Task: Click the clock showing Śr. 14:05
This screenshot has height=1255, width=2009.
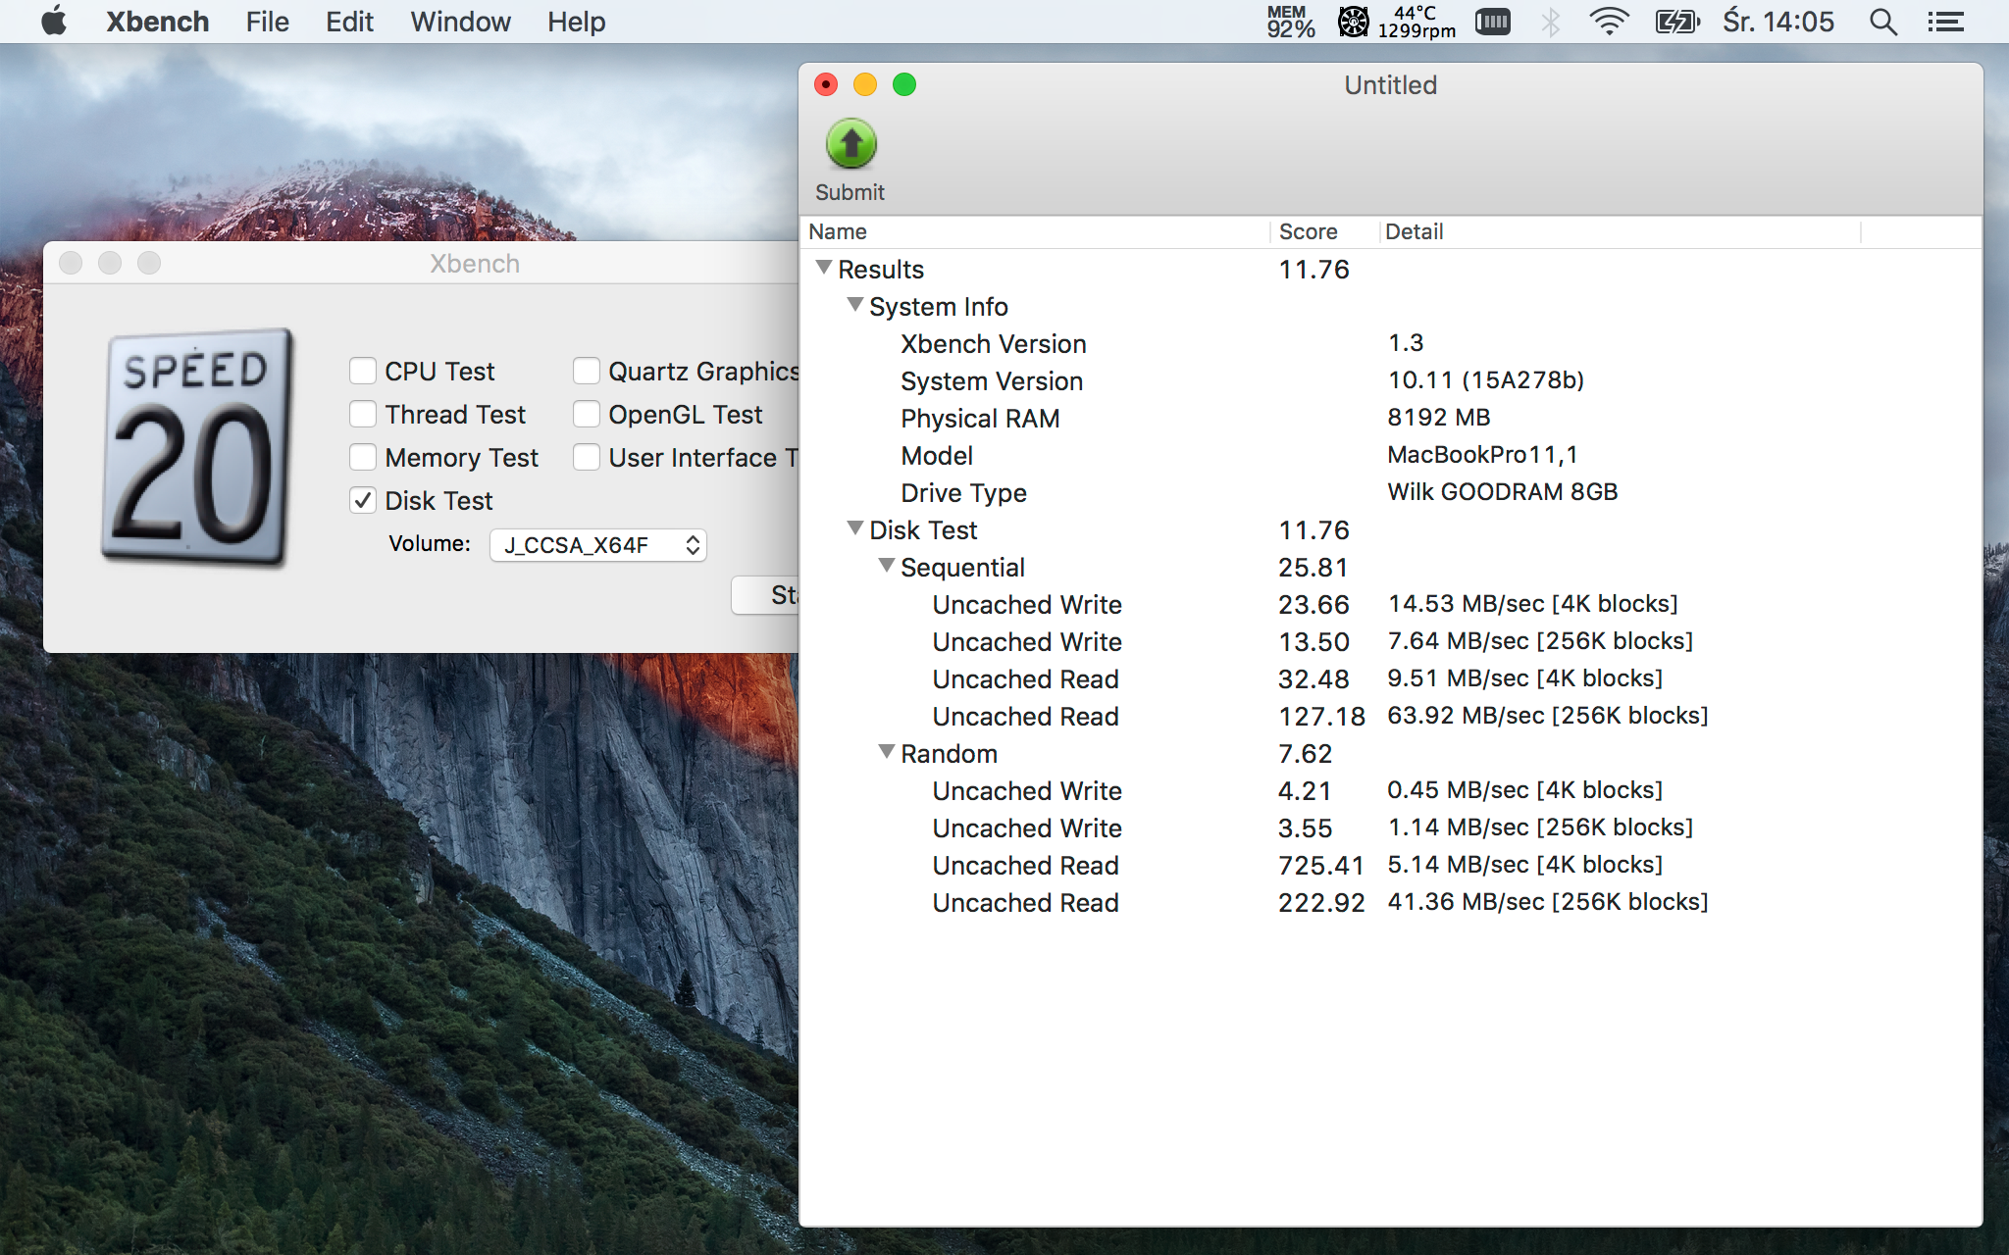Action: click(1778, 22)
